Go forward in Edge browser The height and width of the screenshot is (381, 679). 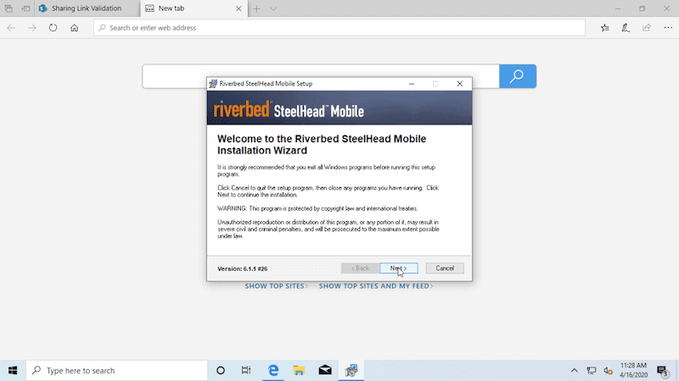point(32,28)
